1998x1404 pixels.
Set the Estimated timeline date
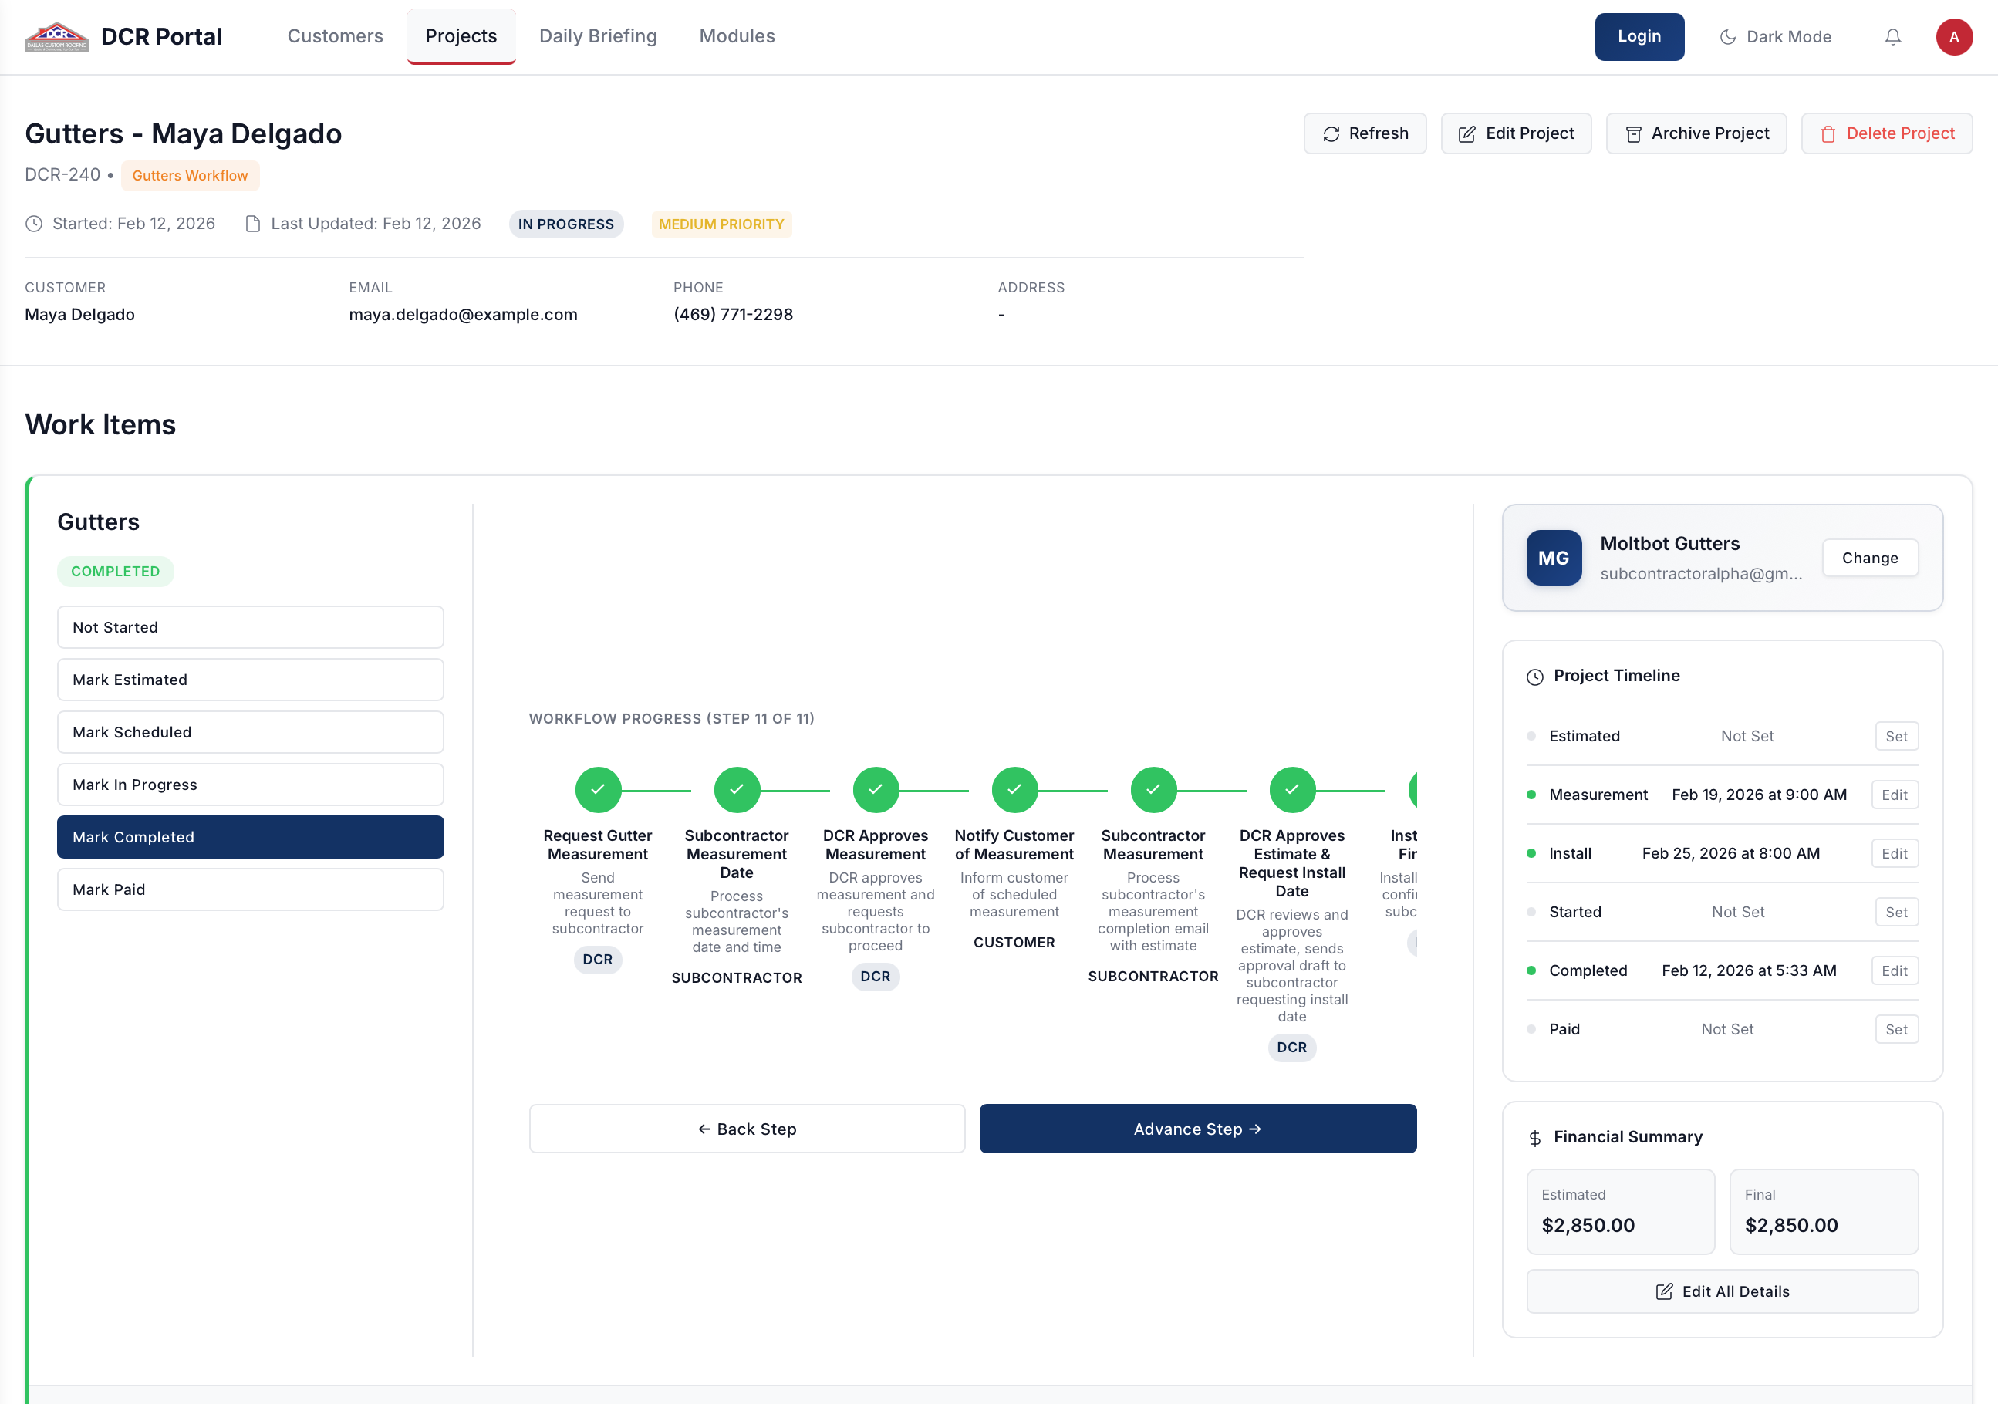click(1897, 735)
